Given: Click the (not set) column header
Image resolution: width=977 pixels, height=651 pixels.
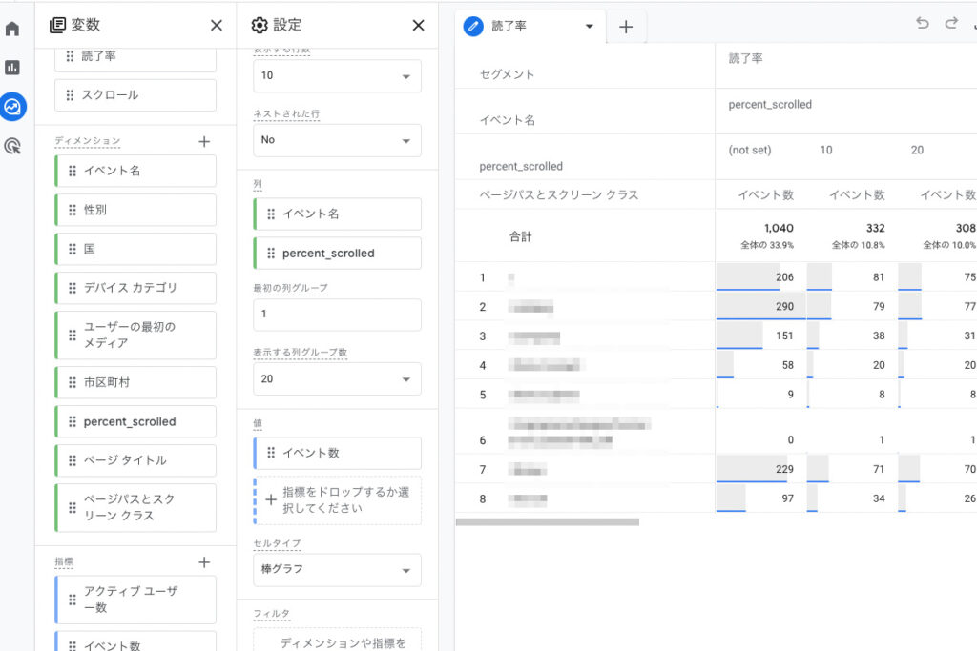Looking at the screenshot, I should click(x=750, y=150).
